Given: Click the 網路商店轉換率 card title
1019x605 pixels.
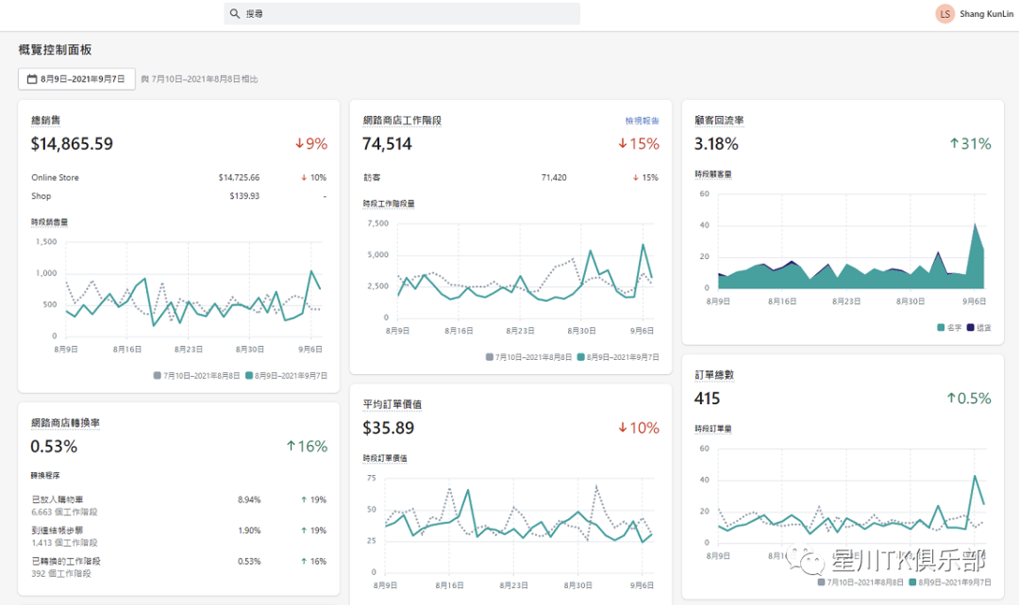Looking at the screenshot, I should pos(66,422).
